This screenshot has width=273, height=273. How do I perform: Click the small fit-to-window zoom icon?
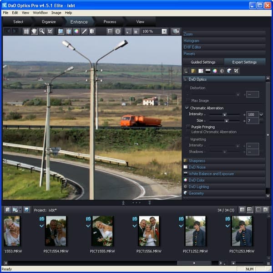(128, 31)
